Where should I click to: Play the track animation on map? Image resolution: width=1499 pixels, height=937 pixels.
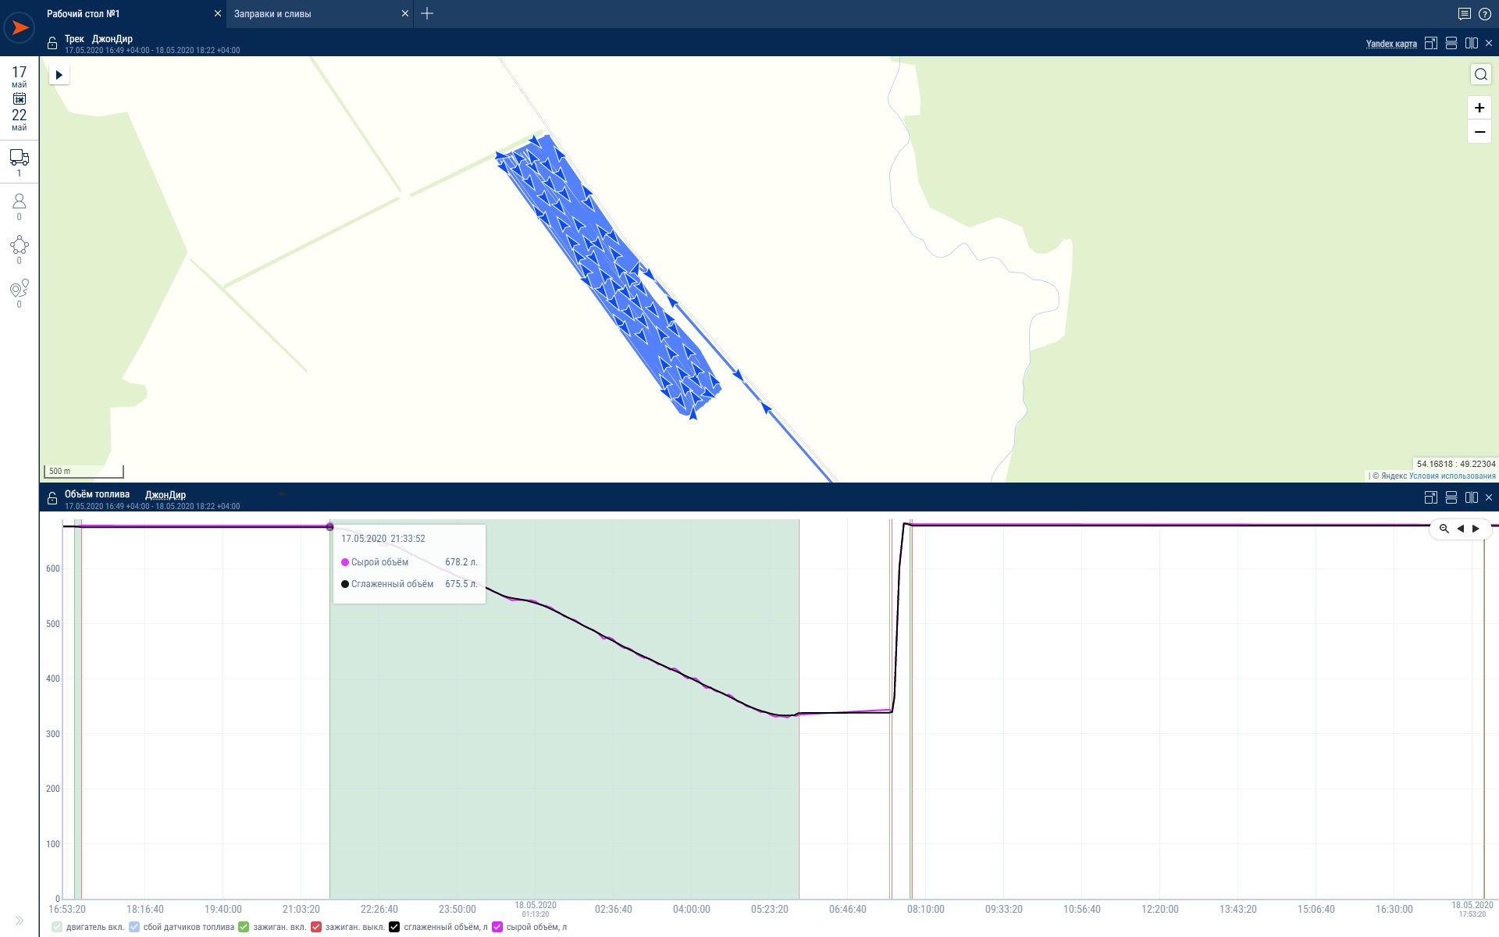click(x=59, y=75)
